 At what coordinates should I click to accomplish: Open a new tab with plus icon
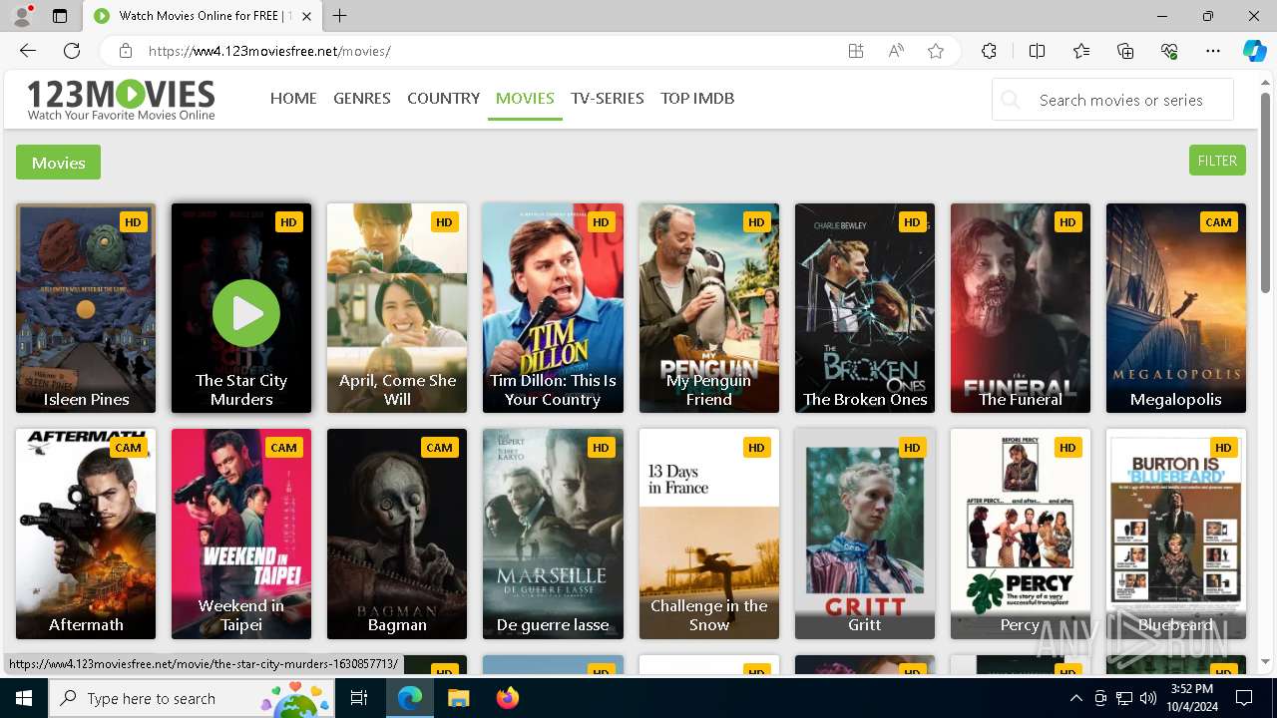tap(340, 16)
